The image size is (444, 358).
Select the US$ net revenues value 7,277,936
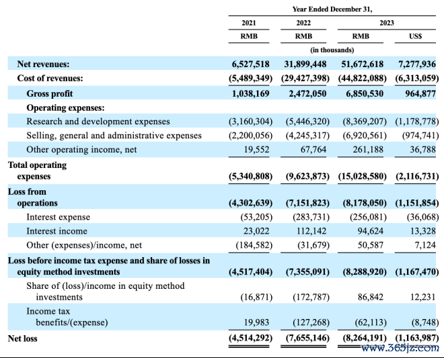418,64
